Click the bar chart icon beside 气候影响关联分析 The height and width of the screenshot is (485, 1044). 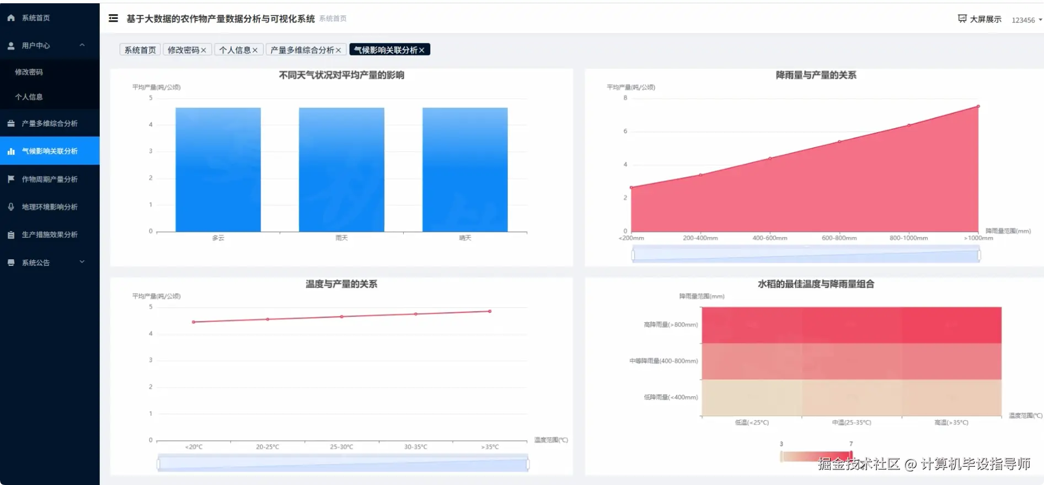11,151
